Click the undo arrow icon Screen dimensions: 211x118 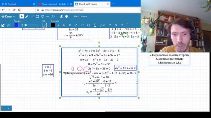point(3,25)
